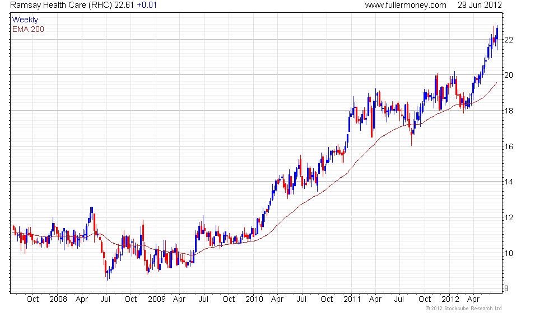Click the y-axis label 16
Screen dimensions: 549x313
(x=509, y=146)
